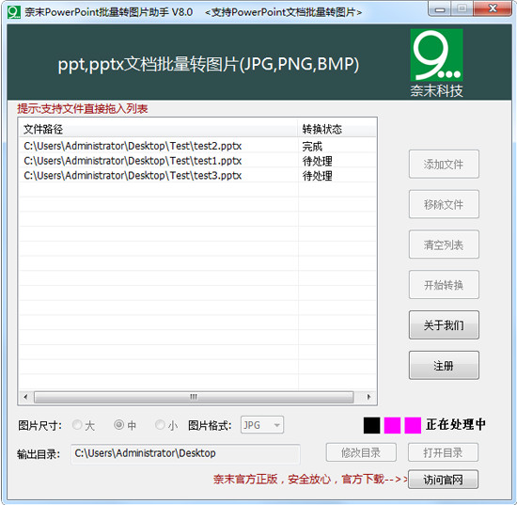Click the first magenta progress square

392,425
